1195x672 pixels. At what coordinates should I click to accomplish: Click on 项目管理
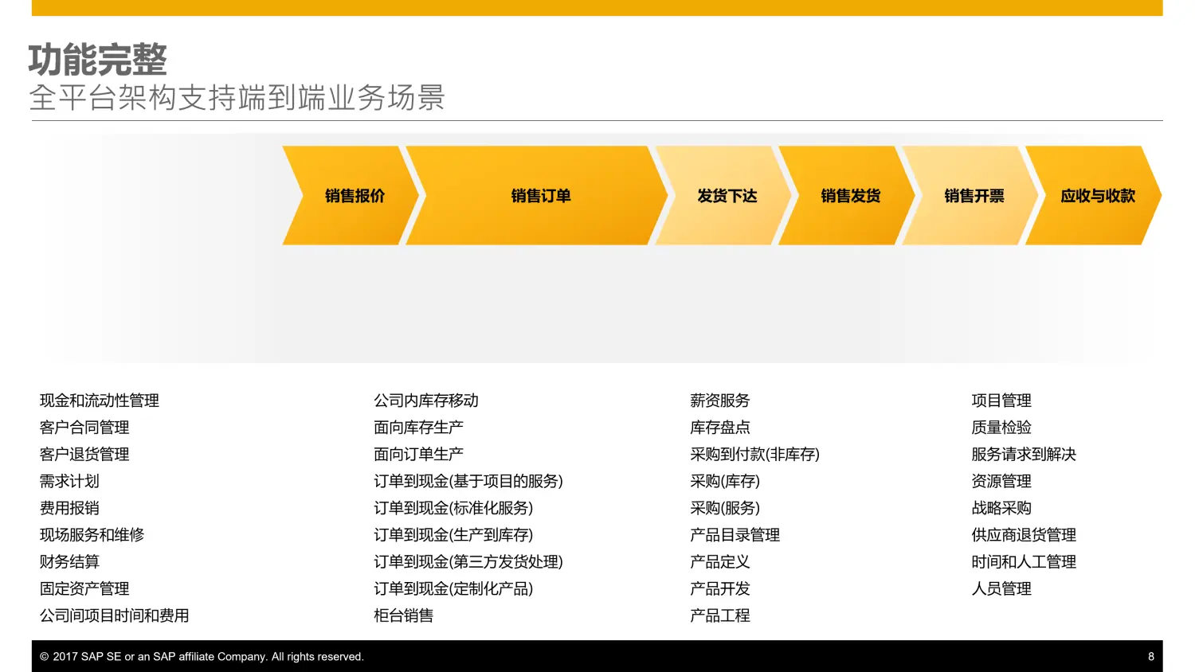pos(1001,400)
